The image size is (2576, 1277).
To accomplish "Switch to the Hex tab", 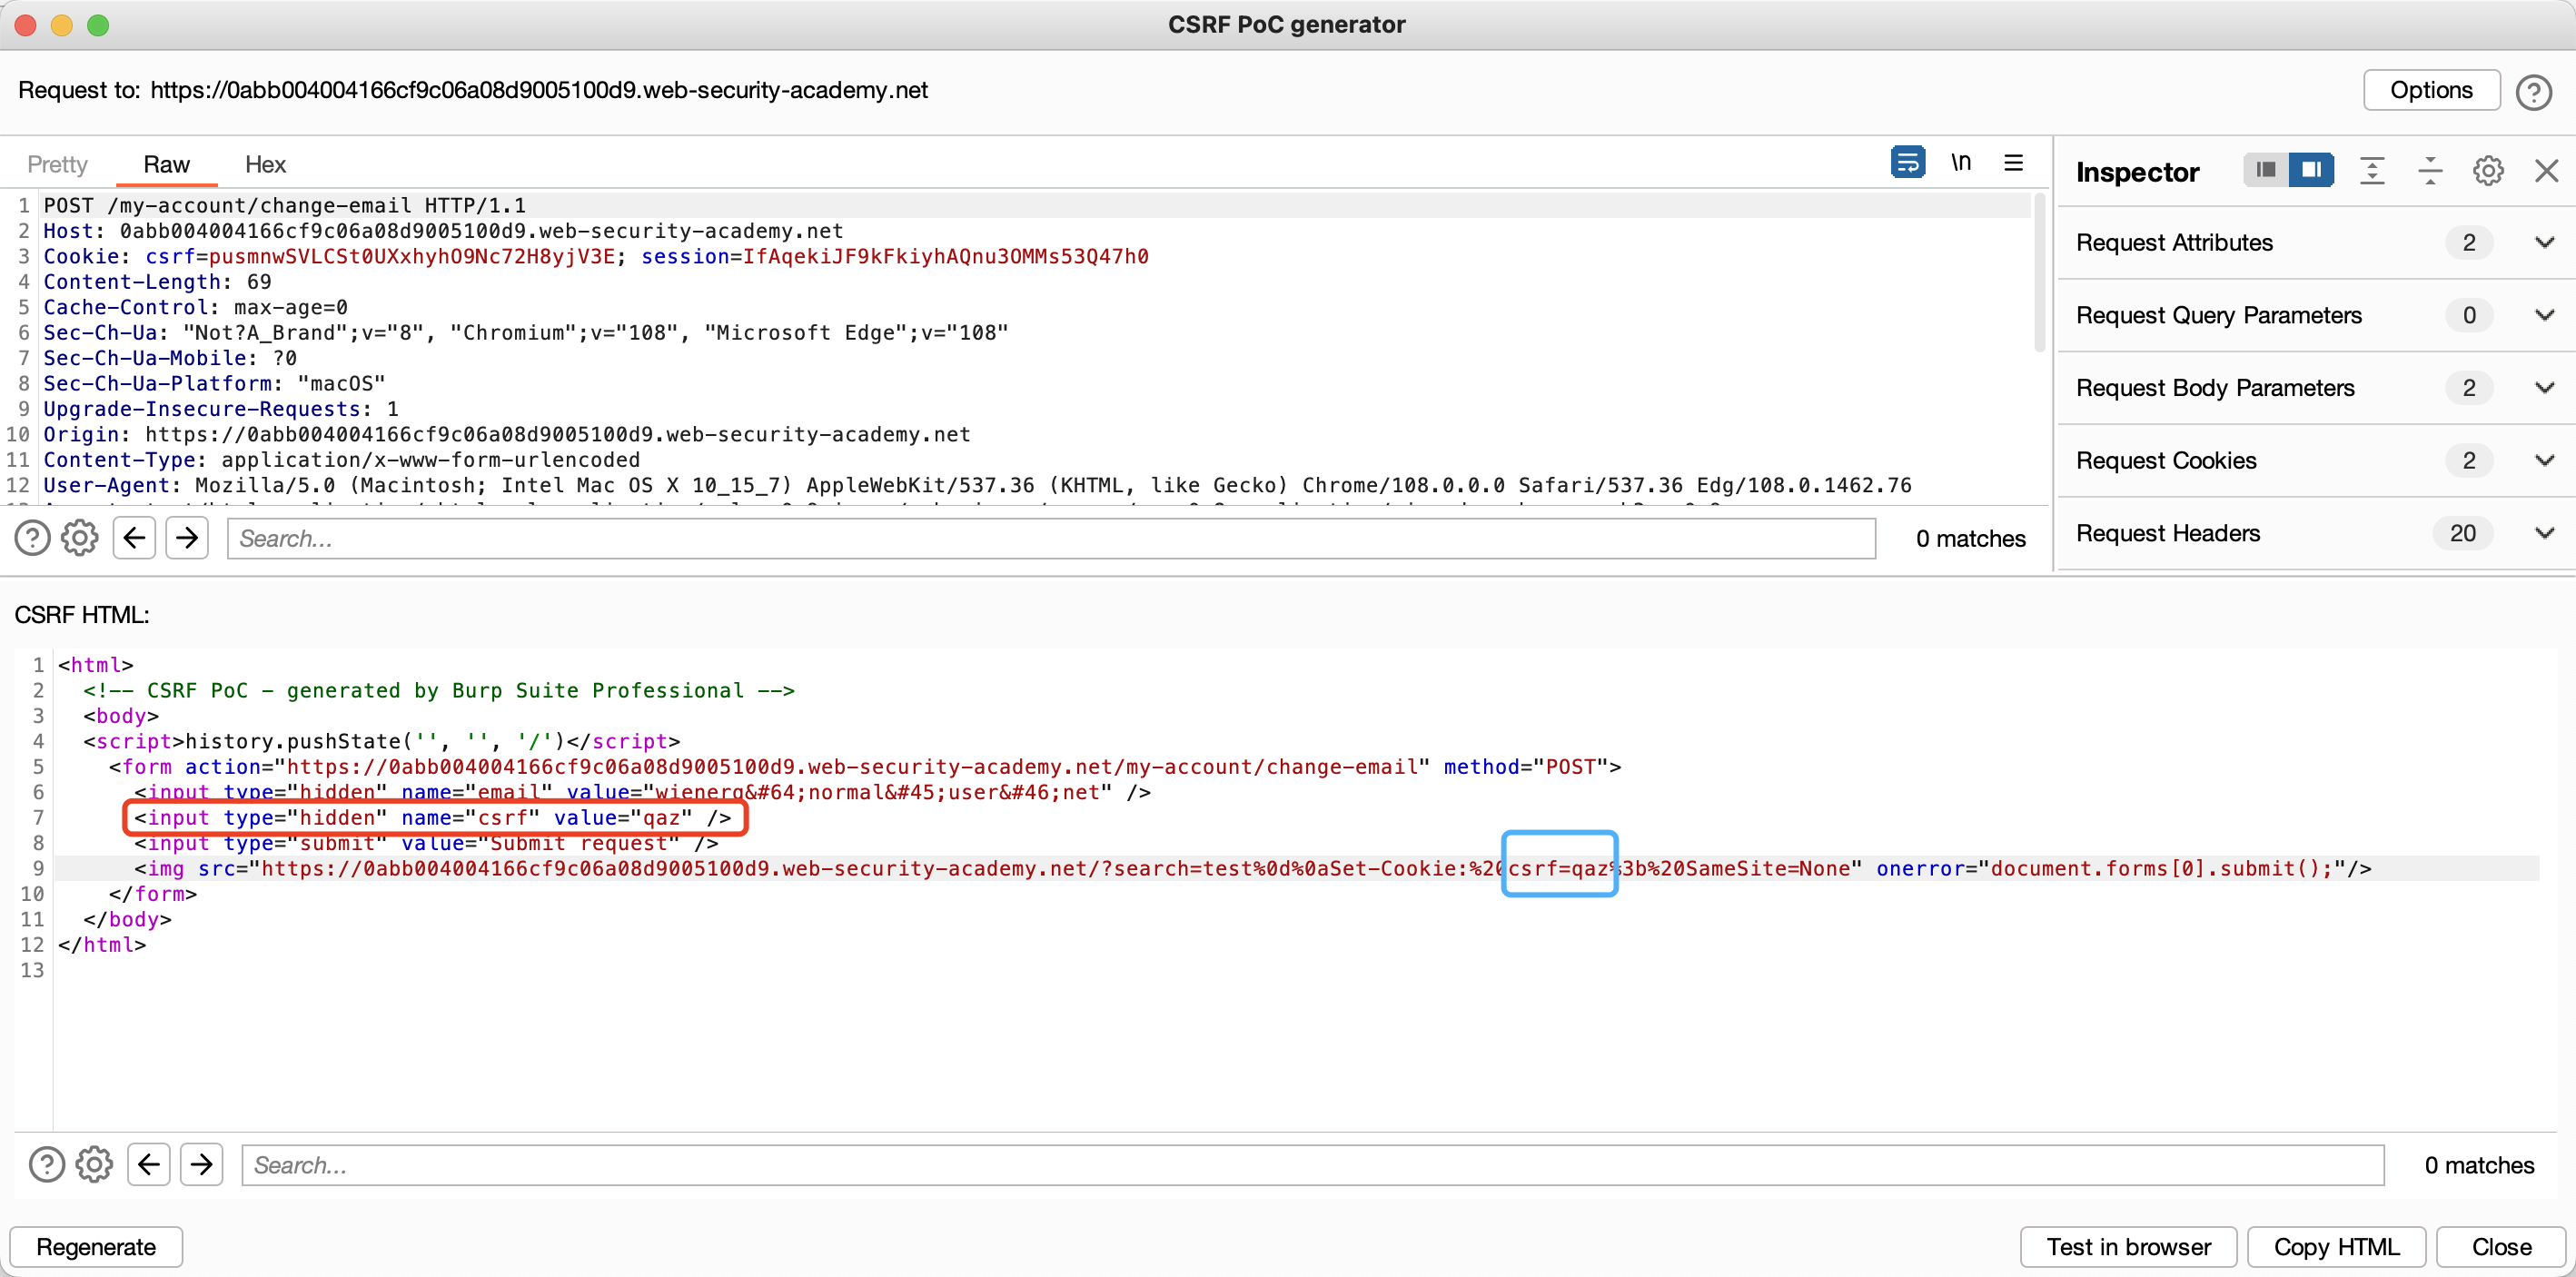I will tap(265, 165).
